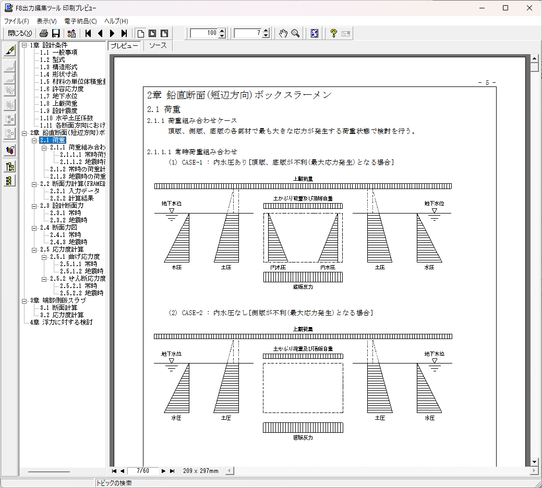This screenshot has width=542, height=488.
Task: Click the pen edit icon in left sidebar
Action: click(9, 51)
